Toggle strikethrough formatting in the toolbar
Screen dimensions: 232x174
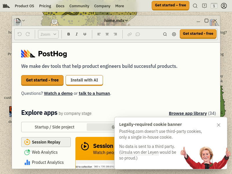85,34
